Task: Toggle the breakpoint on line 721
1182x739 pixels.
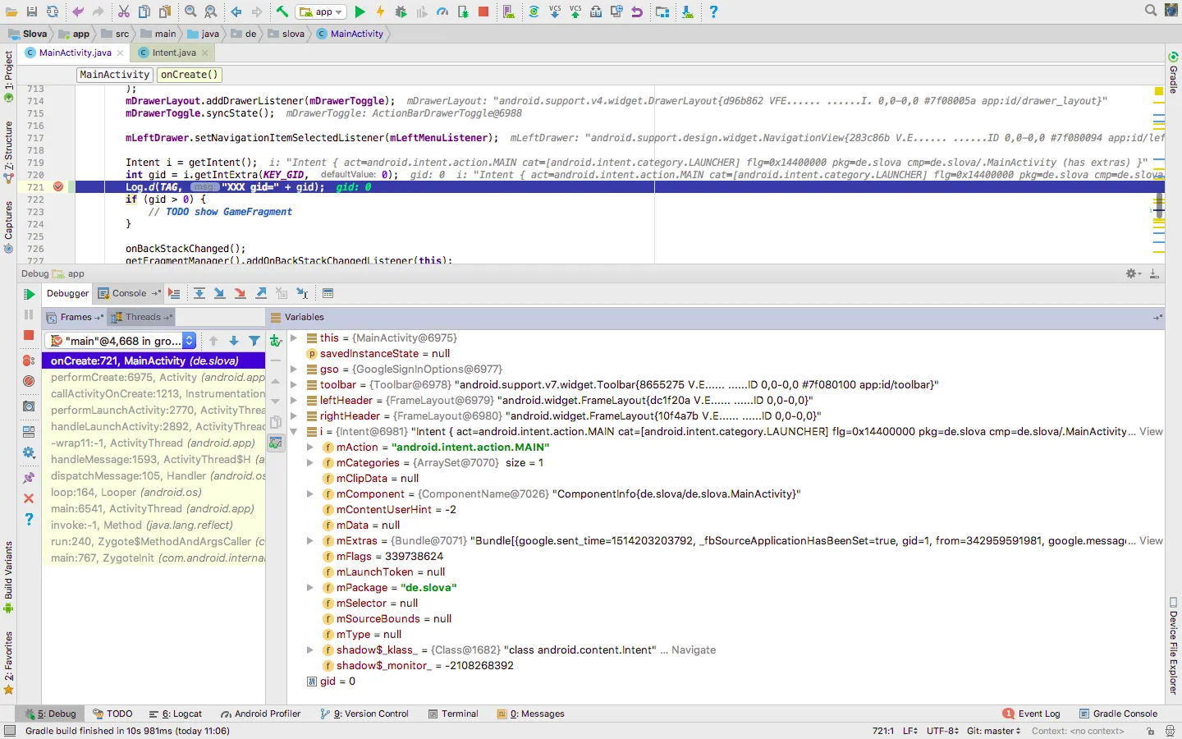Action: 58,187
